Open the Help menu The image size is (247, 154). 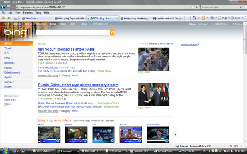pos(47,13)
